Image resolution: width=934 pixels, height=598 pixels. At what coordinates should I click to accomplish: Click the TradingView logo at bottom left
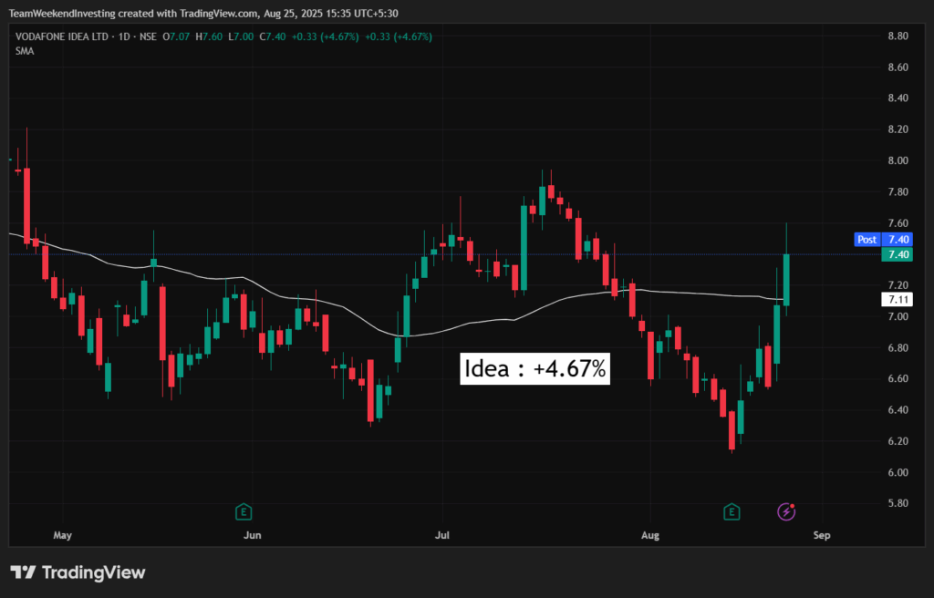(x=78, y=573)
